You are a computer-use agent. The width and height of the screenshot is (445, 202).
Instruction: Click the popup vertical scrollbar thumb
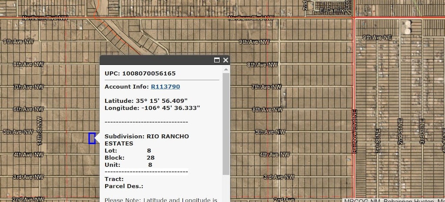coord(226,124)
